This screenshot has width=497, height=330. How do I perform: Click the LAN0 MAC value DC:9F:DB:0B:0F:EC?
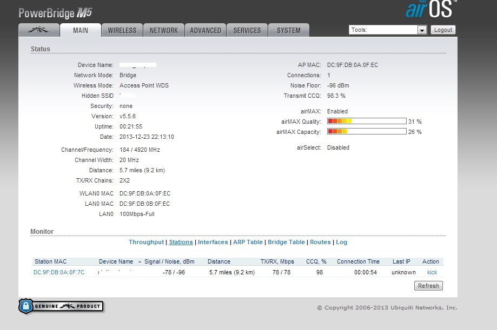(x=144, y=204)
